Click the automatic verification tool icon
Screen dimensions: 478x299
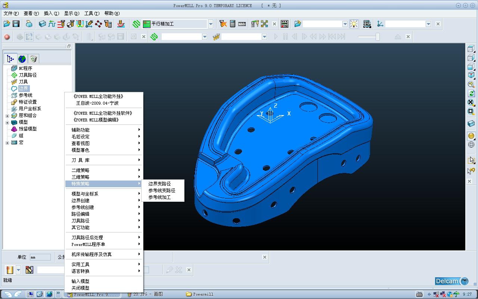(108, 24)
